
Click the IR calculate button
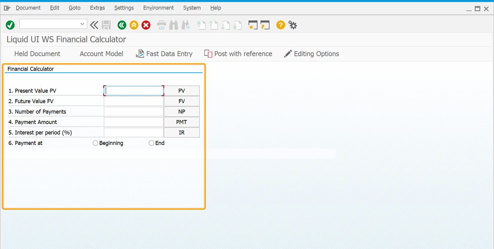(182, 132)
